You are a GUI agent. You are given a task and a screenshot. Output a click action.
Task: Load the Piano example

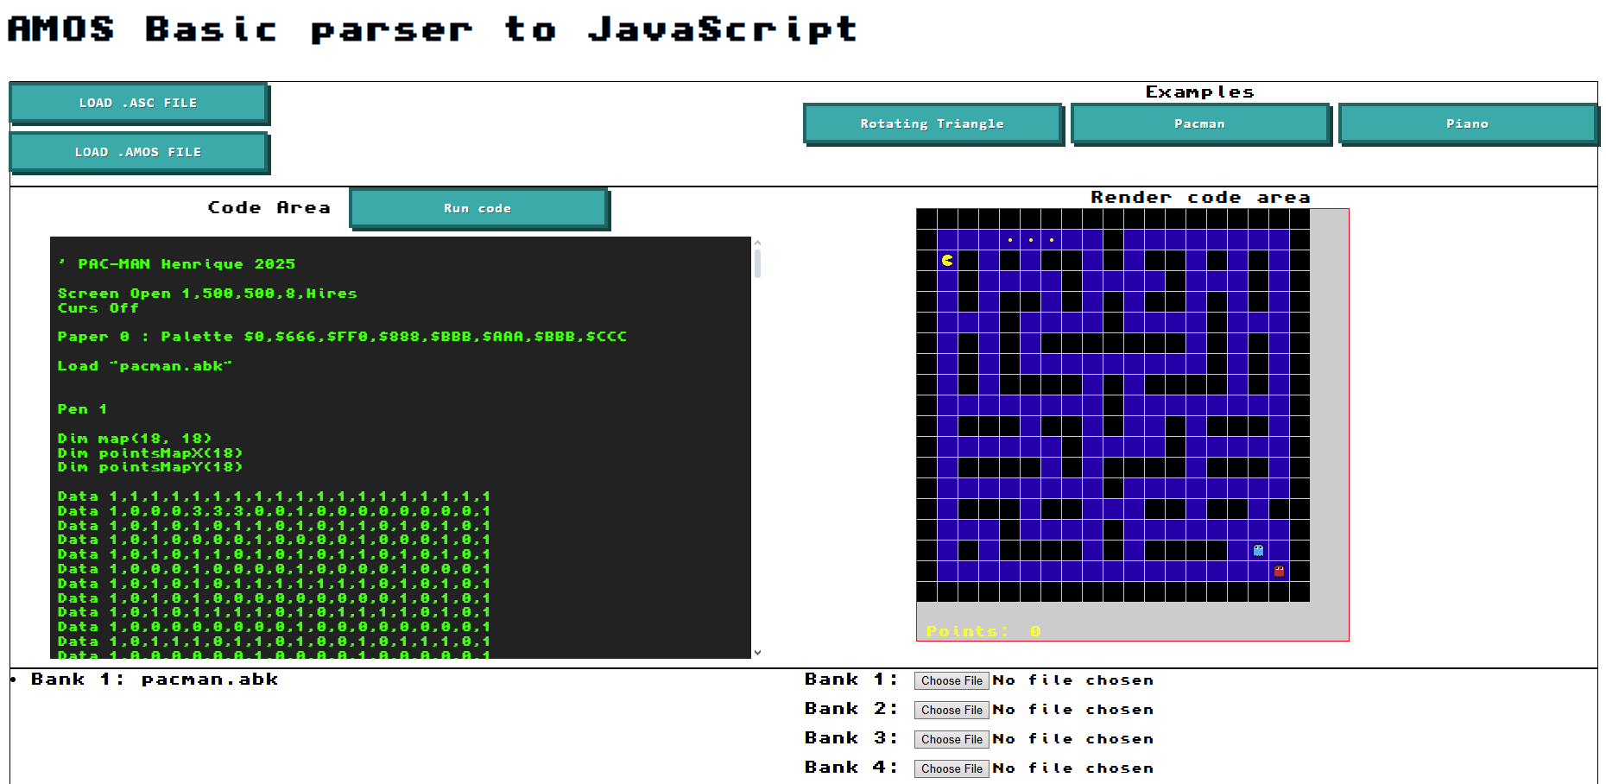click(1468, 123)
